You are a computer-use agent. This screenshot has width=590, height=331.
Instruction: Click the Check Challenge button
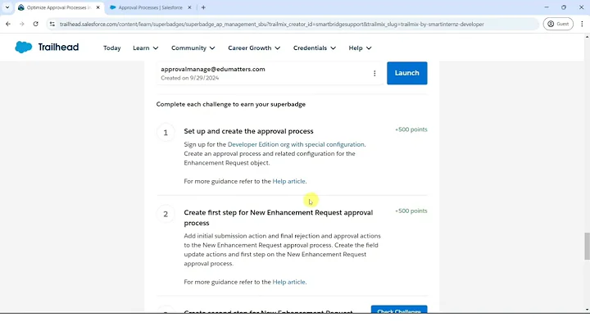tap(399, 309)
